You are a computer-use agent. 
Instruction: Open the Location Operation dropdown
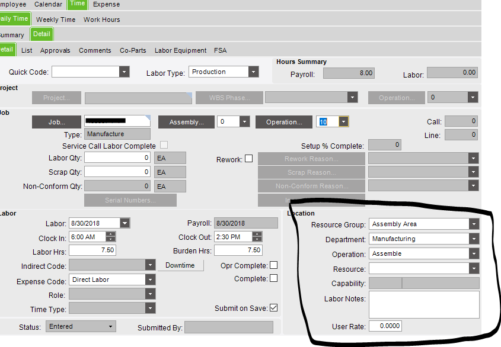[474, 254]
